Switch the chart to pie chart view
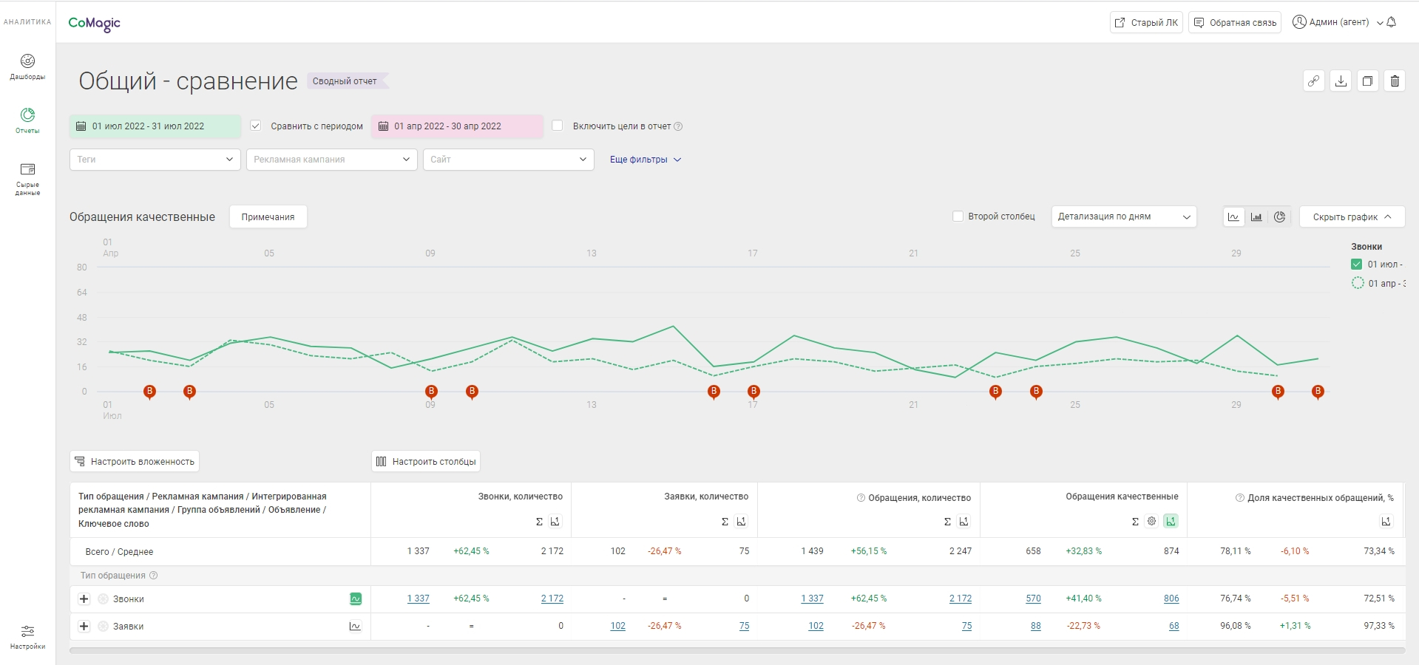This screenshot has height=665, width=1419. 1279,217
